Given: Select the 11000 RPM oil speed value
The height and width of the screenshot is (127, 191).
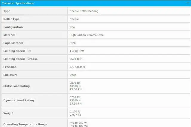Looking at the screenshot, I should [x=77, y=51].
